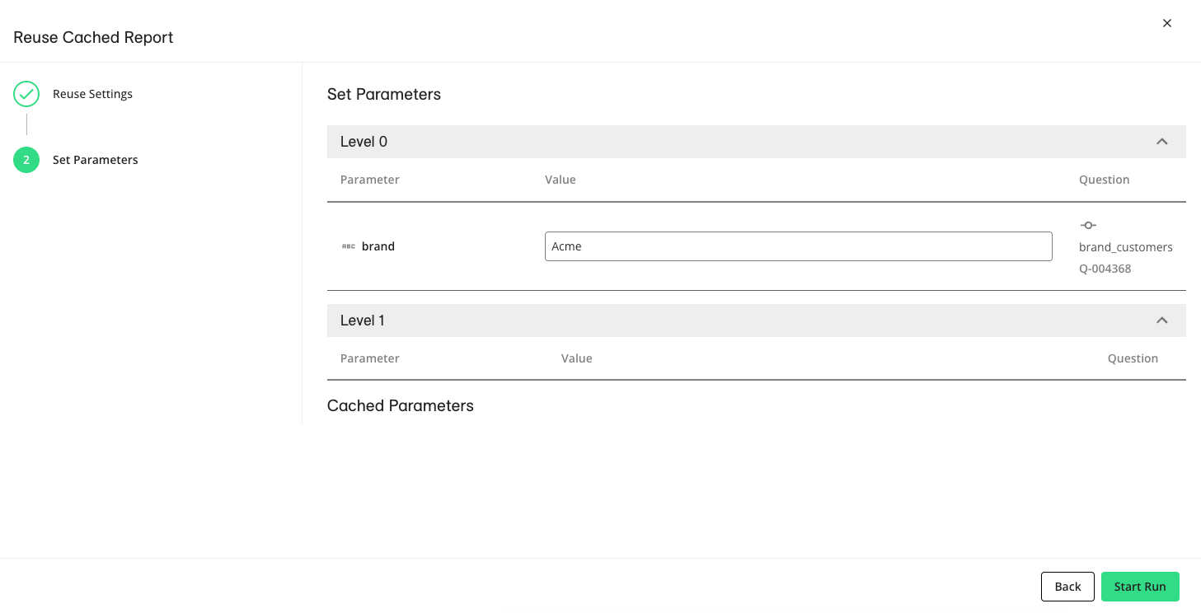Collapse the Level 0 section chevron
Image resolution: width=1201 pixels, height=613 pixels.
coord(1161,142)
